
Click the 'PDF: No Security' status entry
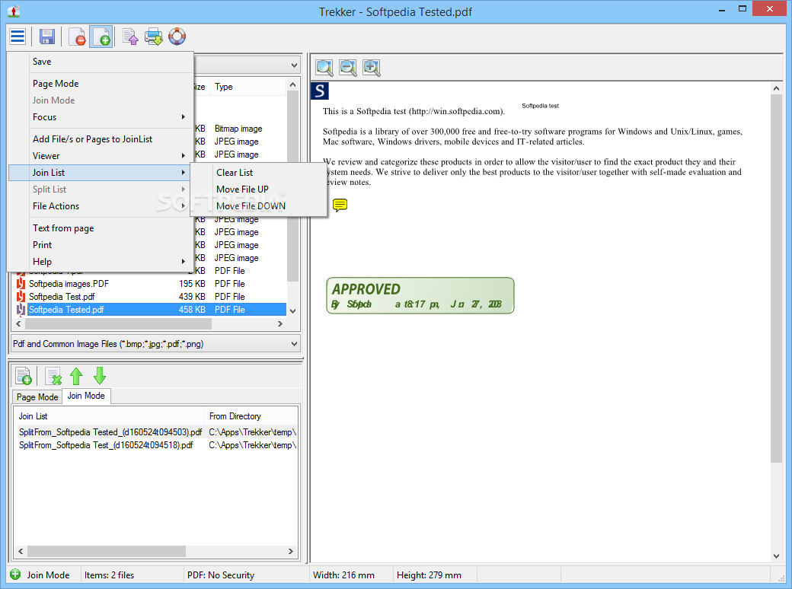(x=221, y=575)
